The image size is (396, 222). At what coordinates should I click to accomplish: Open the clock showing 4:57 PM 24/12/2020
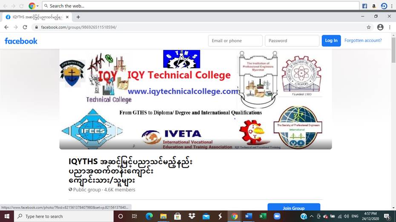(x=370, y=216)
